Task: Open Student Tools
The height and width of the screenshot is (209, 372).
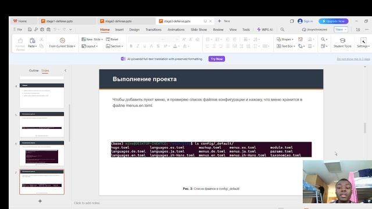Action: 342,43
